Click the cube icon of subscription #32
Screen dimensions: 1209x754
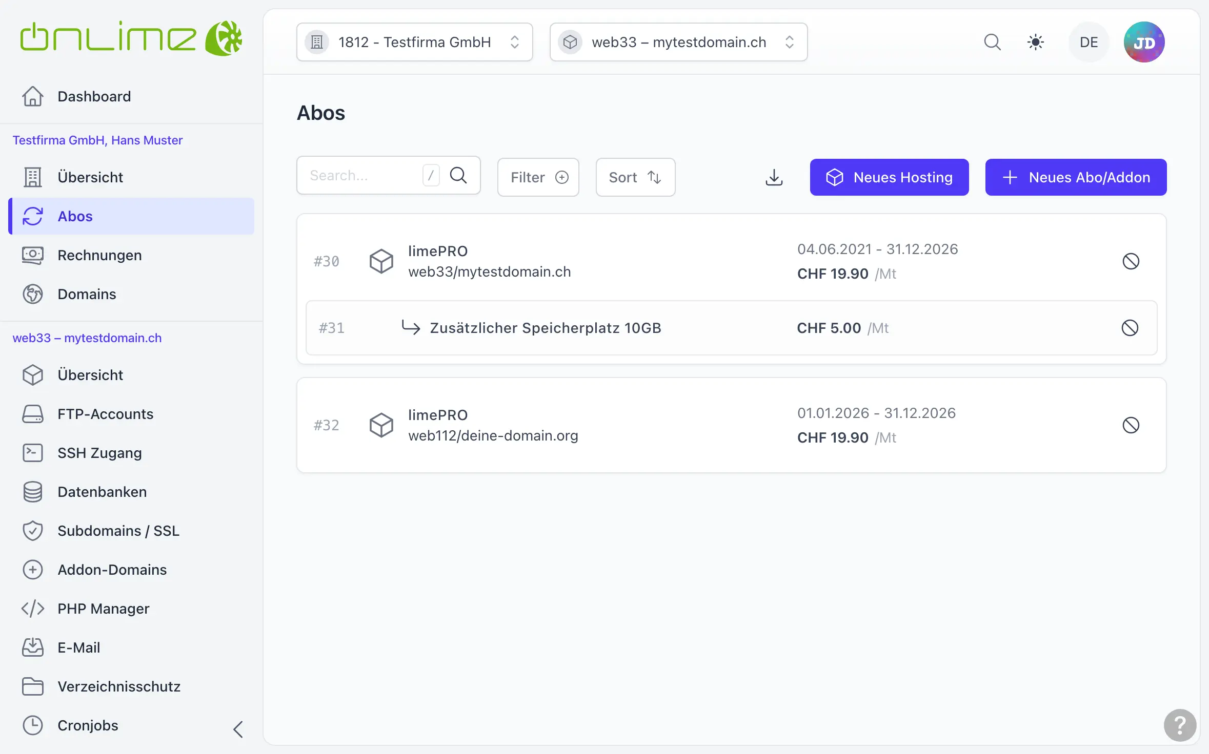coord(381,425)
